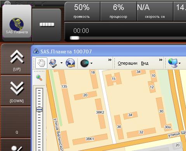Expand the network source dropdown arrow
186x151 pixels.
(x=179, y=63)
